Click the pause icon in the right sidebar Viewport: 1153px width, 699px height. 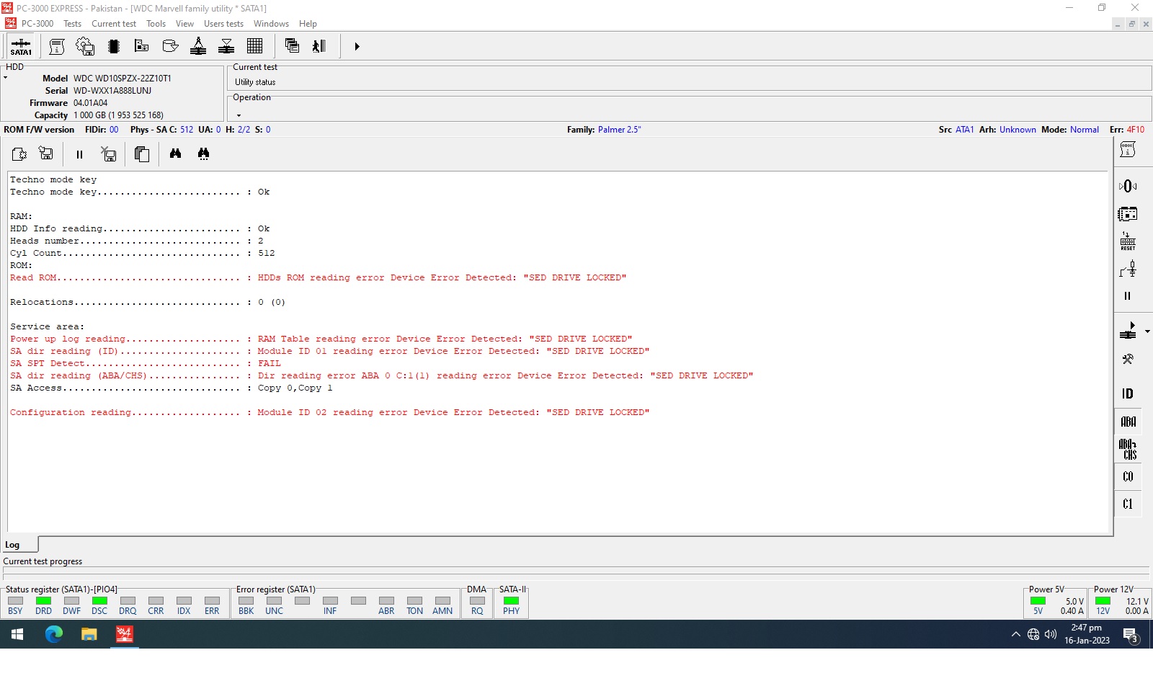pyautogui.click(x=1128, y=296)
